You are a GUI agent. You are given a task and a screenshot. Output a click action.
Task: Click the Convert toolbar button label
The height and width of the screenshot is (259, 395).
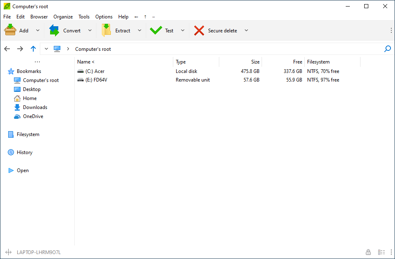point(72,31)
